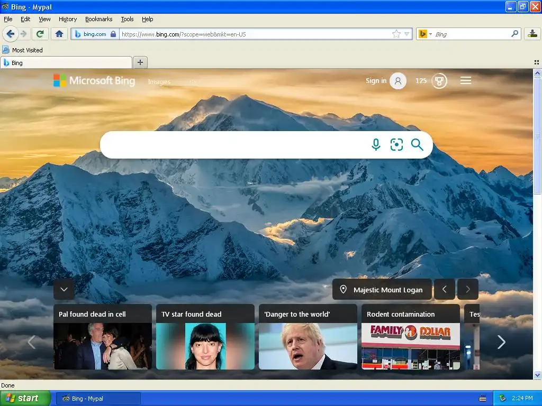Click the keyboard icon in the system tray
The width and height of the screenshot is (542, 406).
(x=483, y=399)
